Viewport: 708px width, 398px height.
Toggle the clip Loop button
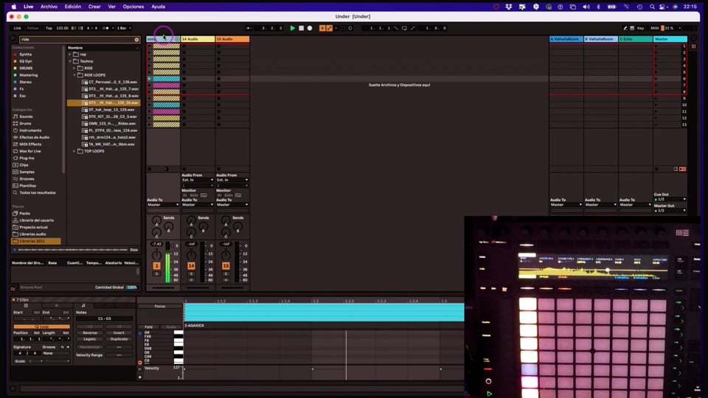pos(41,327)
